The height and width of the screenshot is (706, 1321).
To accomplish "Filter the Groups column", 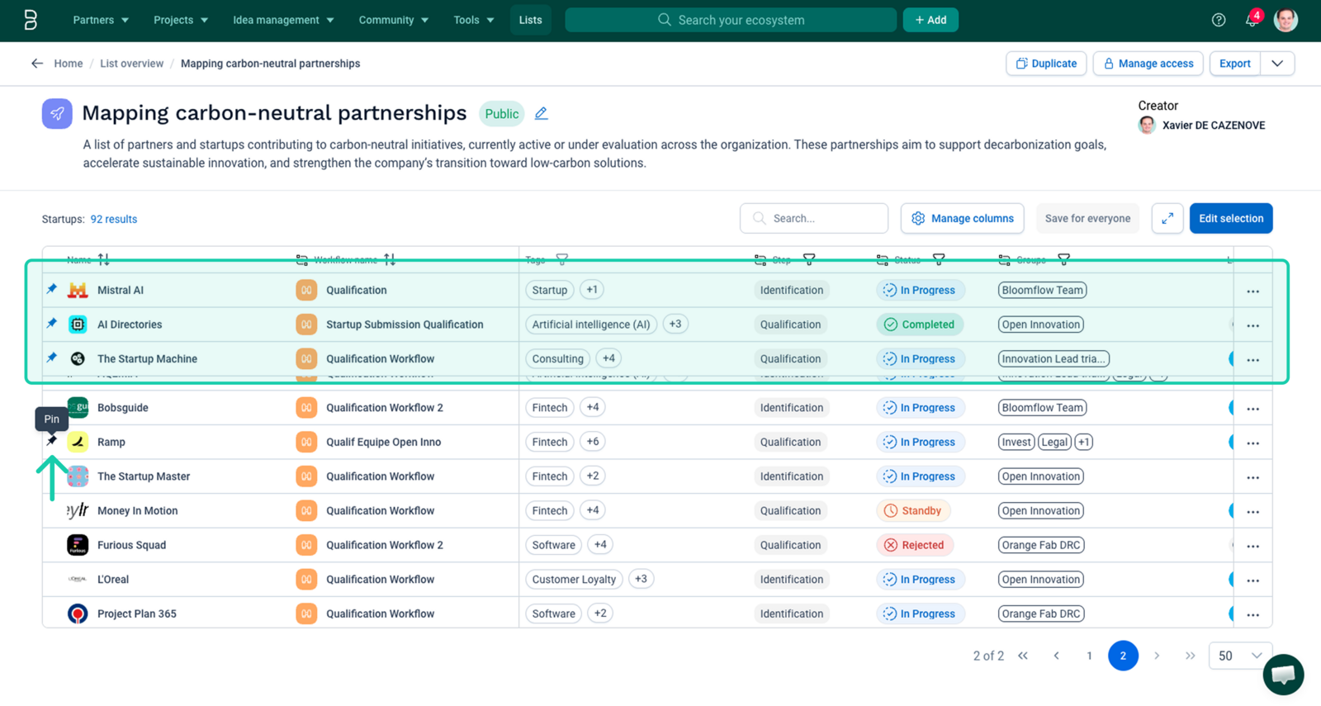I will tap(1064, 259).
